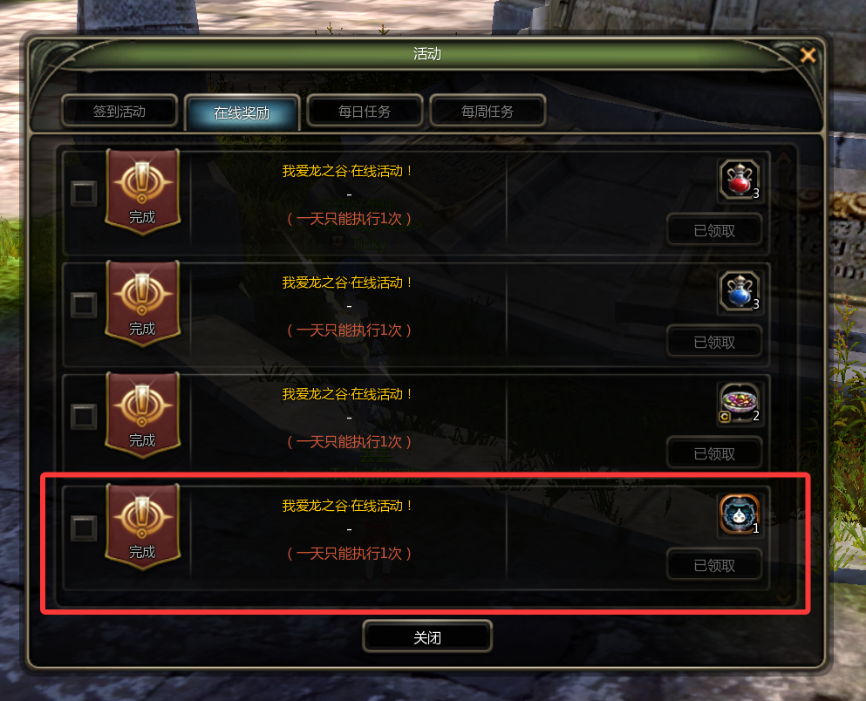Tick the checkbox in the third reward row
The image size is (866, 701).
coord(84,416)
